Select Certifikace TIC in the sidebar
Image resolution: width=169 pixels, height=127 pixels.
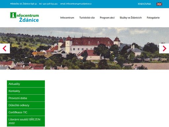point(26,112)
